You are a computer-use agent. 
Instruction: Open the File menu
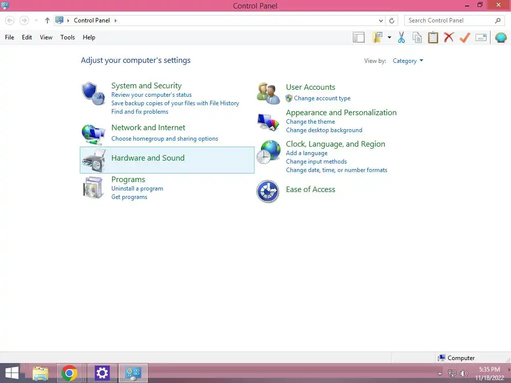(x=9, y=37)
